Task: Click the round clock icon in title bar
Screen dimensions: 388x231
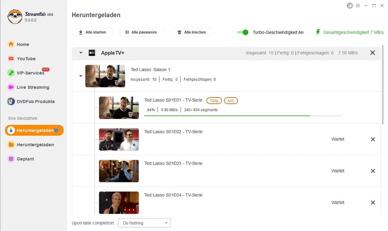Action: [350, 5]
